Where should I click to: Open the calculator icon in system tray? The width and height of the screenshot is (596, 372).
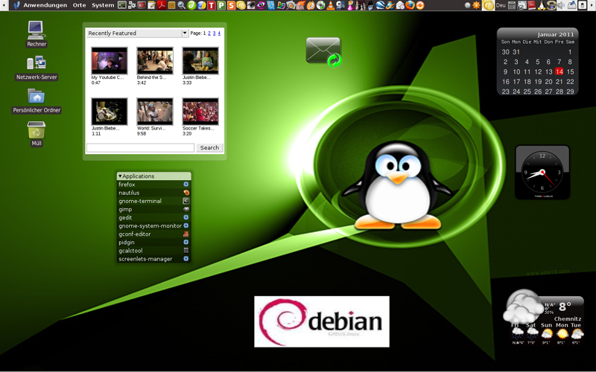tap(512, 5)
